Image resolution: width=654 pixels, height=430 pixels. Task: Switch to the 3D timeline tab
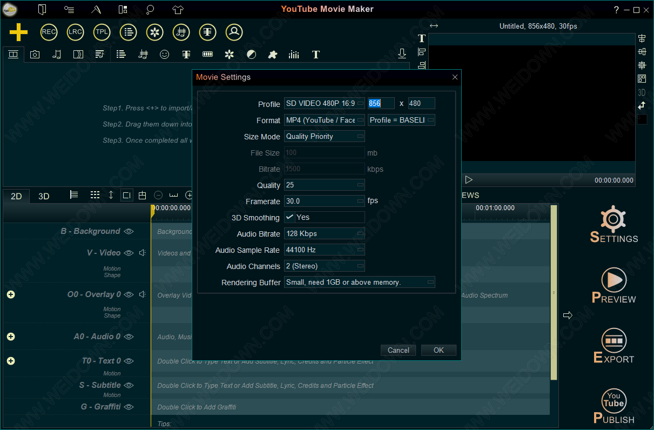click(x=44, y=196)
